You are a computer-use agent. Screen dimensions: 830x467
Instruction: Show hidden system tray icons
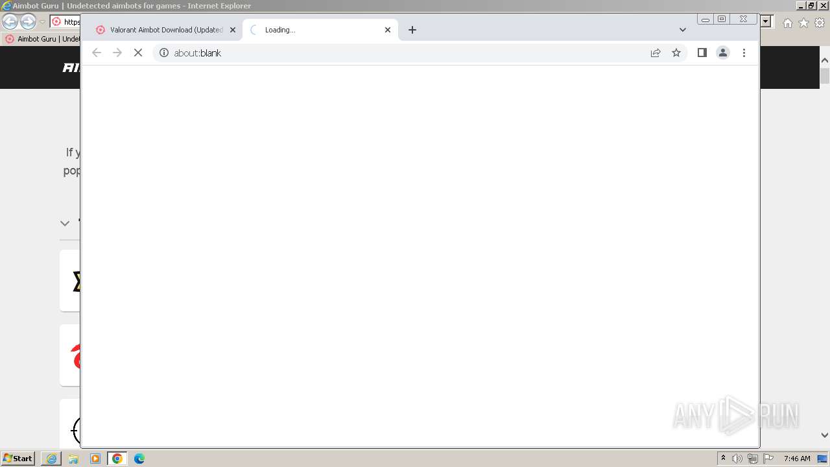pos(723,459)
